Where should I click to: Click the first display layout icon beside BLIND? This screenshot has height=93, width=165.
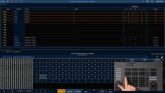pos(7,2)
